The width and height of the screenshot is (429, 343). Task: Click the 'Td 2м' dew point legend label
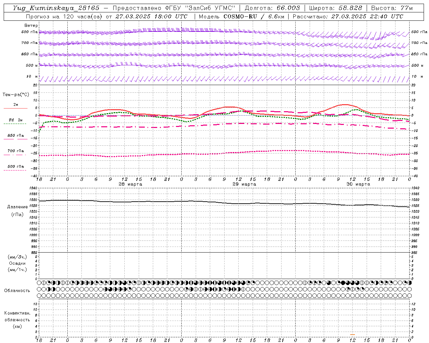(16, 120)
